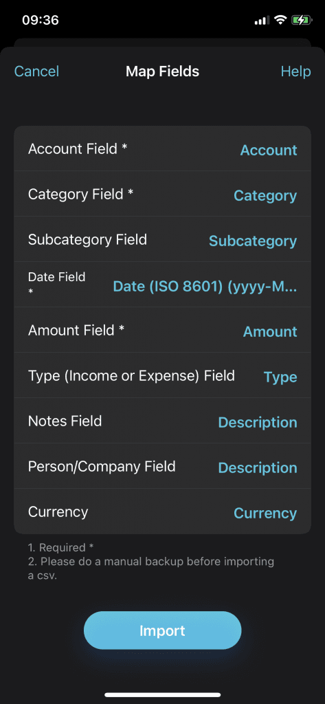Open Date (ISO 8601) format selector

pyautogui.click(x=205, y=287)
